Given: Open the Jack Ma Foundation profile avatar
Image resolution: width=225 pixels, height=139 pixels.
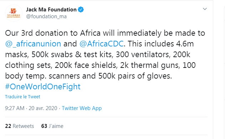Looking at the screenshot, I should click(x=14, y=13).
